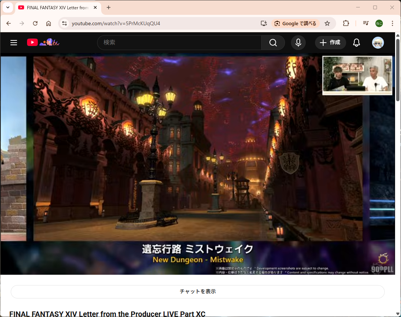Click the Google で調べる lens button
The width and height of the screenshot is (401, 317).
tap(295, 23)
